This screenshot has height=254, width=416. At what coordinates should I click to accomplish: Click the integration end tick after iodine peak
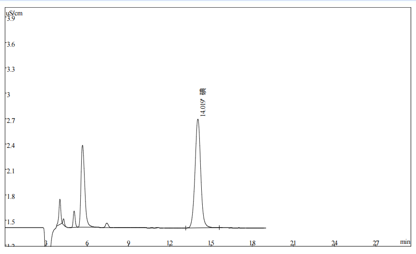click(220, 227)
